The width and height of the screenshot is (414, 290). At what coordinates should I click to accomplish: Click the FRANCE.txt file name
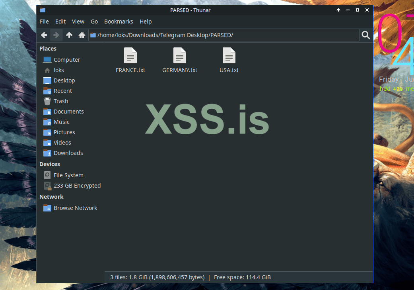pos(130,70)
